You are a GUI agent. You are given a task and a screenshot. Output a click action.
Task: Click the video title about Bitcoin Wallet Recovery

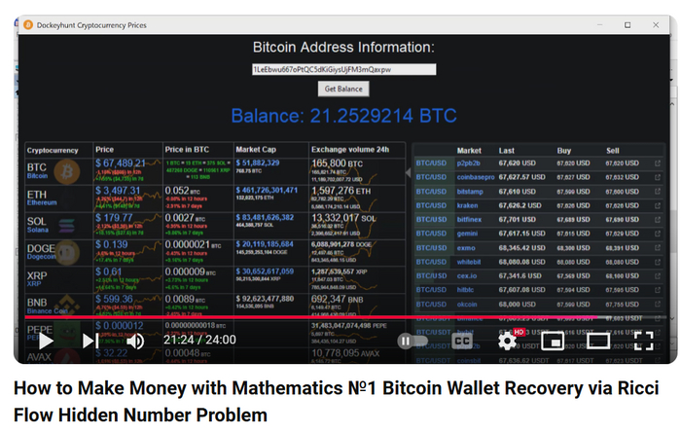coord(337,402)
